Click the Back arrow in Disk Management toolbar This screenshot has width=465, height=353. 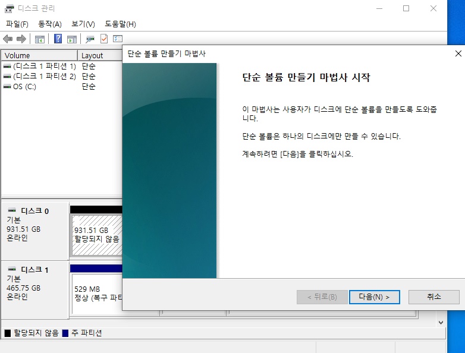coord(7,39)
